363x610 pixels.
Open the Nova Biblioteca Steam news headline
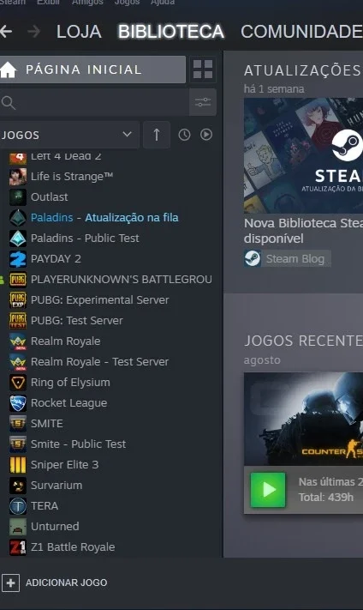click(x=303, y=231)
